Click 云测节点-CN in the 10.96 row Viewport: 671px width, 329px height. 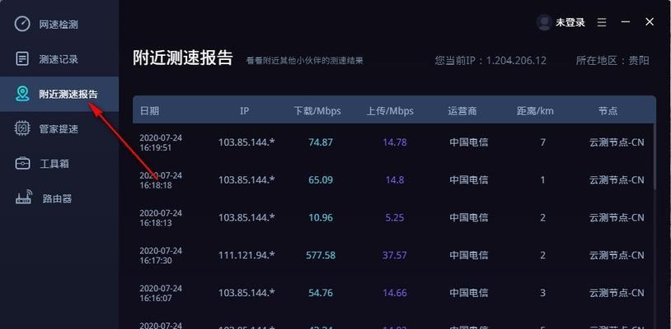click(617, 218)
